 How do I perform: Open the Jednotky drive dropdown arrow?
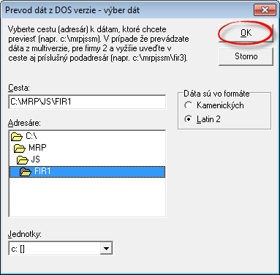(x=106, y=249)
